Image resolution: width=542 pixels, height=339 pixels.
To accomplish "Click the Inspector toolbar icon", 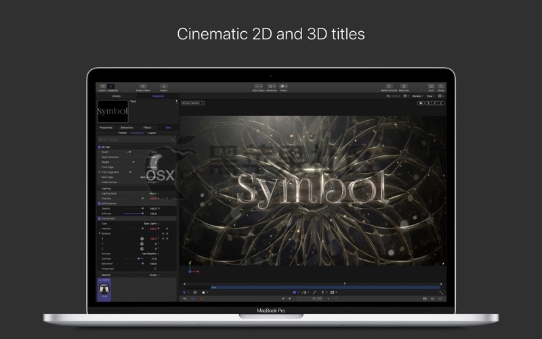I will coord(111,86).
